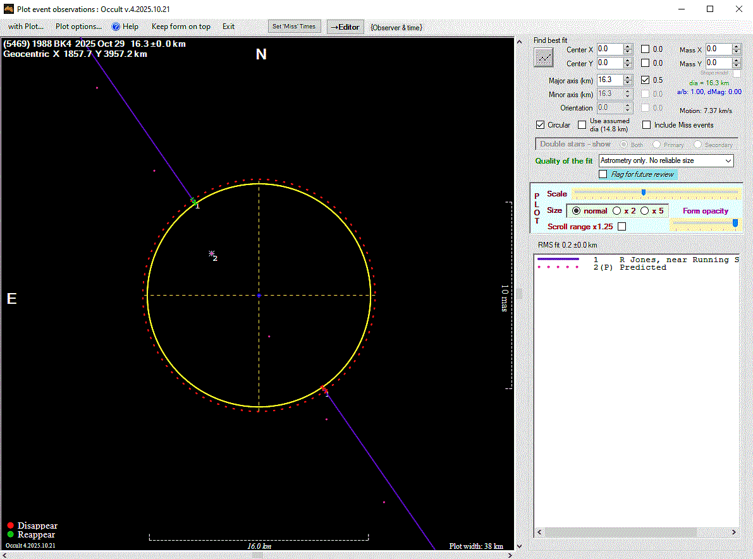
Task: Click the →Editor button
Action: 345,27
